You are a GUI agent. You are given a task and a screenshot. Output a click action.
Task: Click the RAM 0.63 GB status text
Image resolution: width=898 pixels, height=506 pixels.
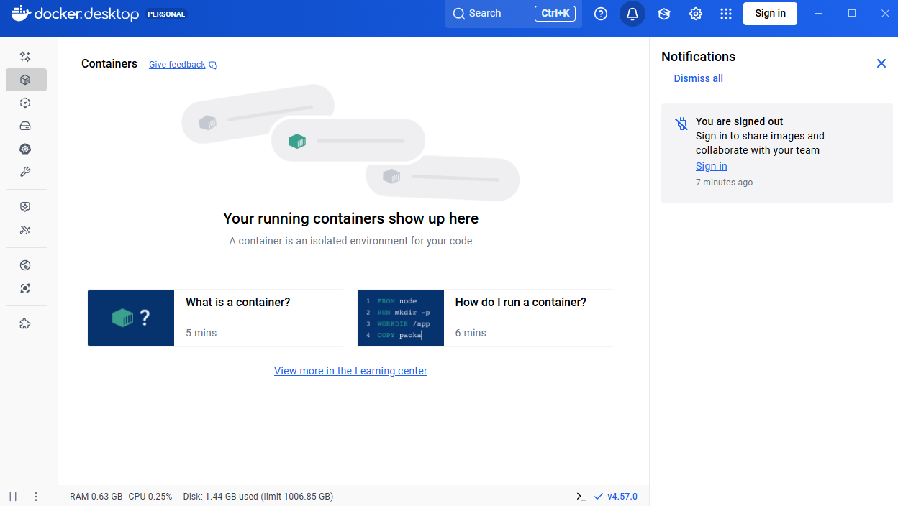pos(96,497)
